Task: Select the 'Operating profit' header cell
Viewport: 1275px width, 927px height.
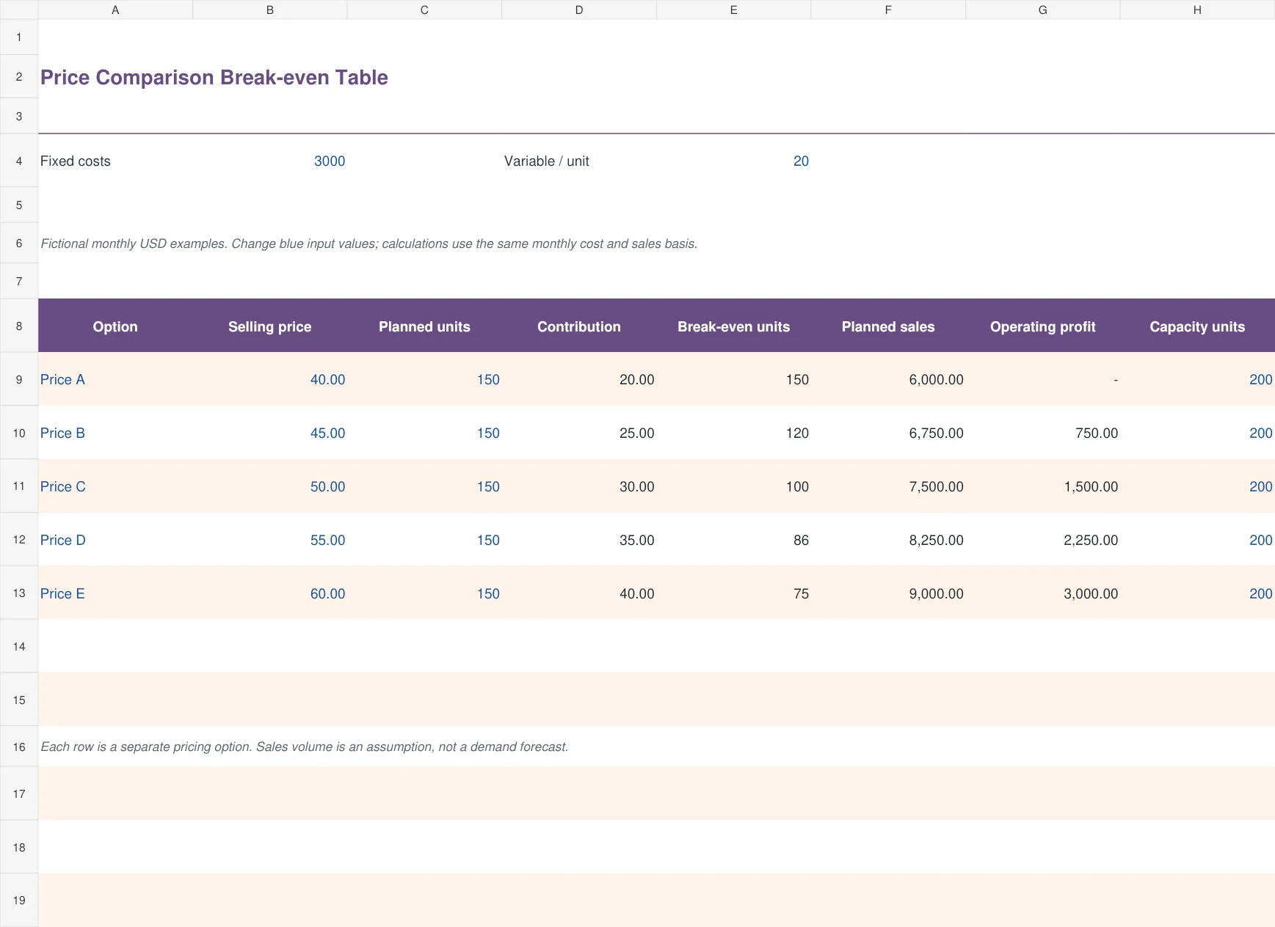Action: [1043, 326]
